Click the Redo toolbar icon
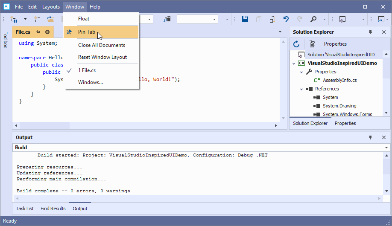The image size is (392, 226). point(299,19)
